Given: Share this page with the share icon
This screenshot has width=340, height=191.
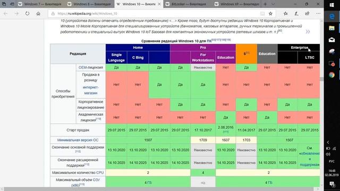Looking at the screenshot, I should [x=307, y=13].
